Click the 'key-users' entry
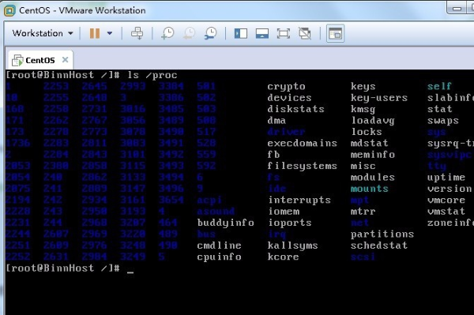Screen dimensions: 474x315 tap(379, 98)
